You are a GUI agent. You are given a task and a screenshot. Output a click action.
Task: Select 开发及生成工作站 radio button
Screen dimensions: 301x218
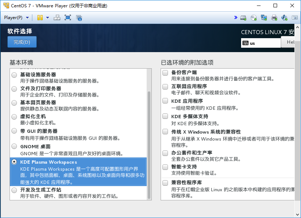point(14,190)
